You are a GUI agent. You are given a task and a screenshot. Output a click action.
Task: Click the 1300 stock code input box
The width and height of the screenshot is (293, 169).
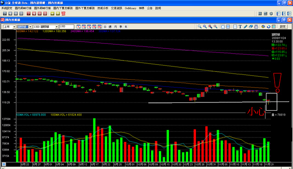pos(66,27)
